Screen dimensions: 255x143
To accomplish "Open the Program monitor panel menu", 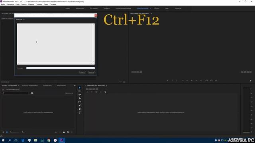I will [x=151, y=13].
